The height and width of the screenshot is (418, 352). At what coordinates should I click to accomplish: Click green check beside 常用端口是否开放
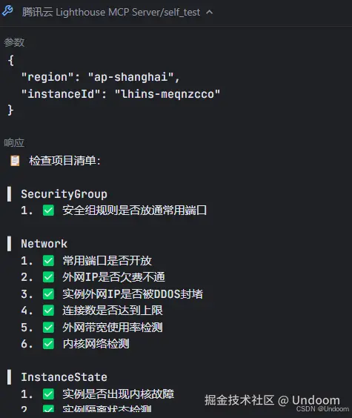pyautogui.click(x=48, y=260)
